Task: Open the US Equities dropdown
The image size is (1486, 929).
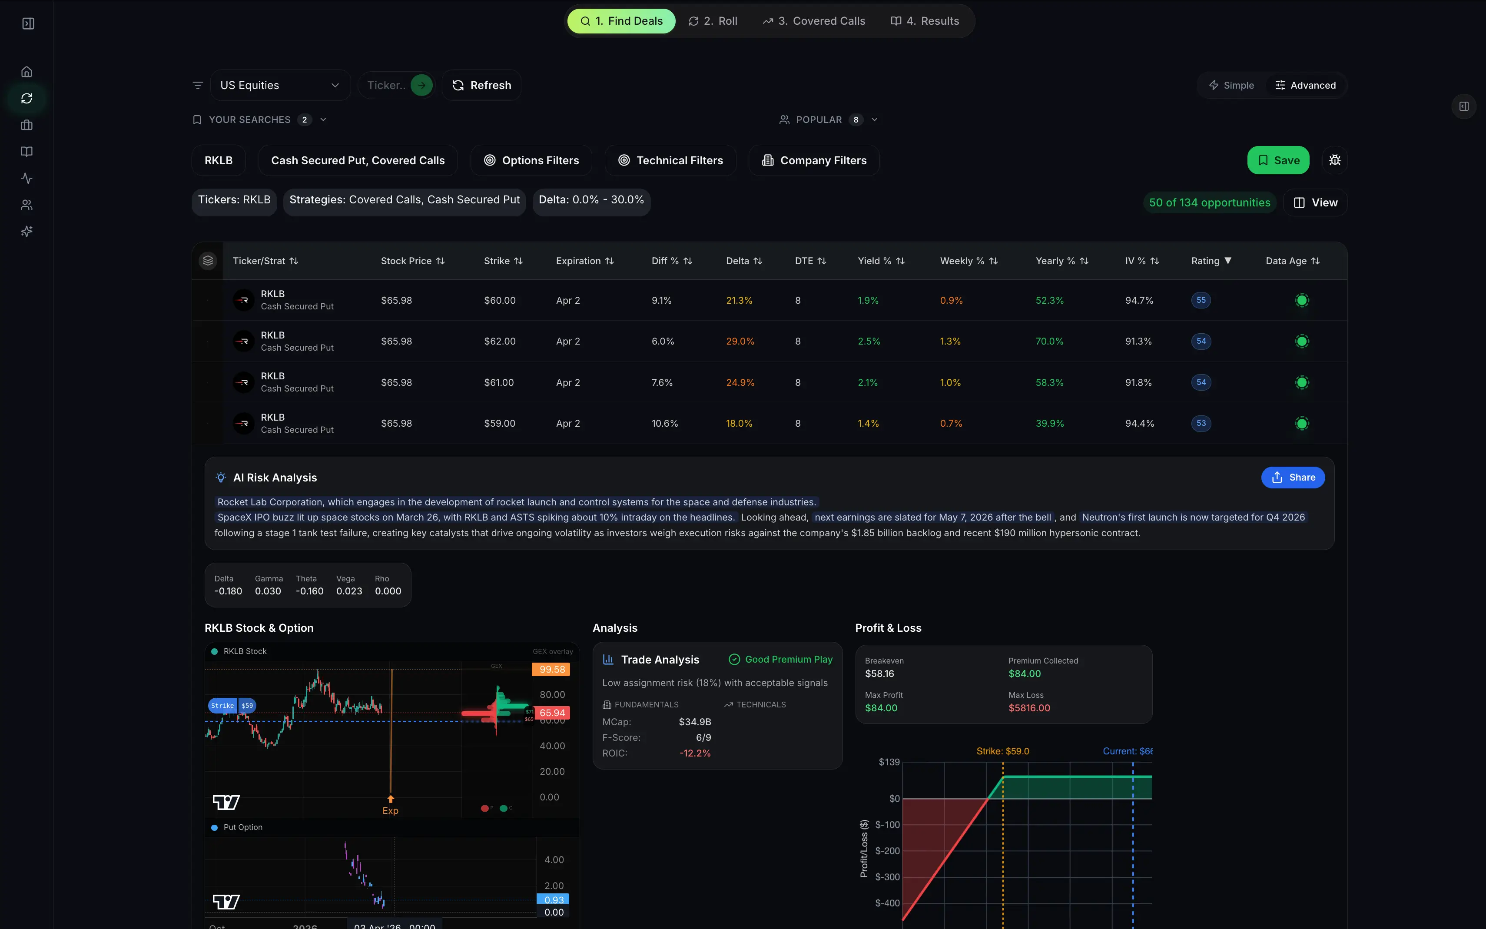Action: pyautogui.click(x=280, y=86)
